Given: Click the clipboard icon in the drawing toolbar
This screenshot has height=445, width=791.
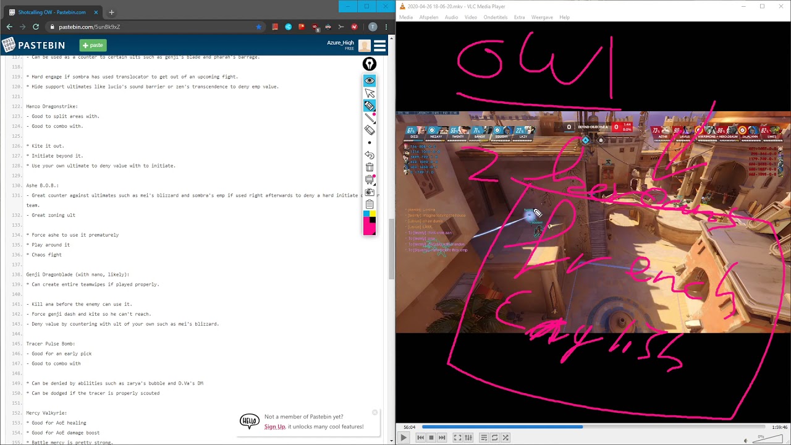Looking at the screenshot, I should [x=370, y=205].
